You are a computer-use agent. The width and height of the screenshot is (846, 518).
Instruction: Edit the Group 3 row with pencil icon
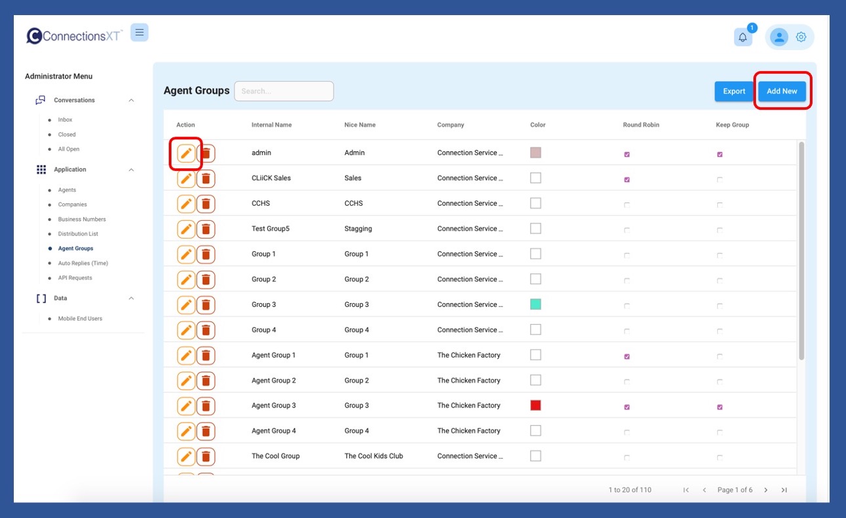pyautogui.click(x=187, y=305)
